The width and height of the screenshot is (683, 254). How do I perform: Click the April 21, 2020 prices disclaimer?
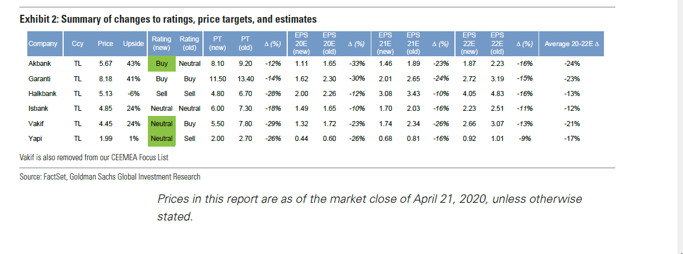click(x=370, y=207)
